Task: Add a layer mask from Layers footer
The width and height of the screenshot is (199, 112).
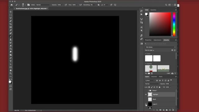Action: point(160,110)
